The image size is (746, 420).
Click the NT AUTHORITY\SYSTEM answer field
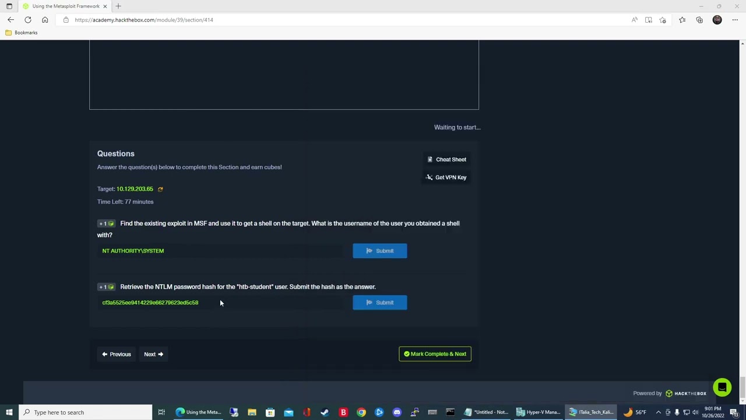221,251
